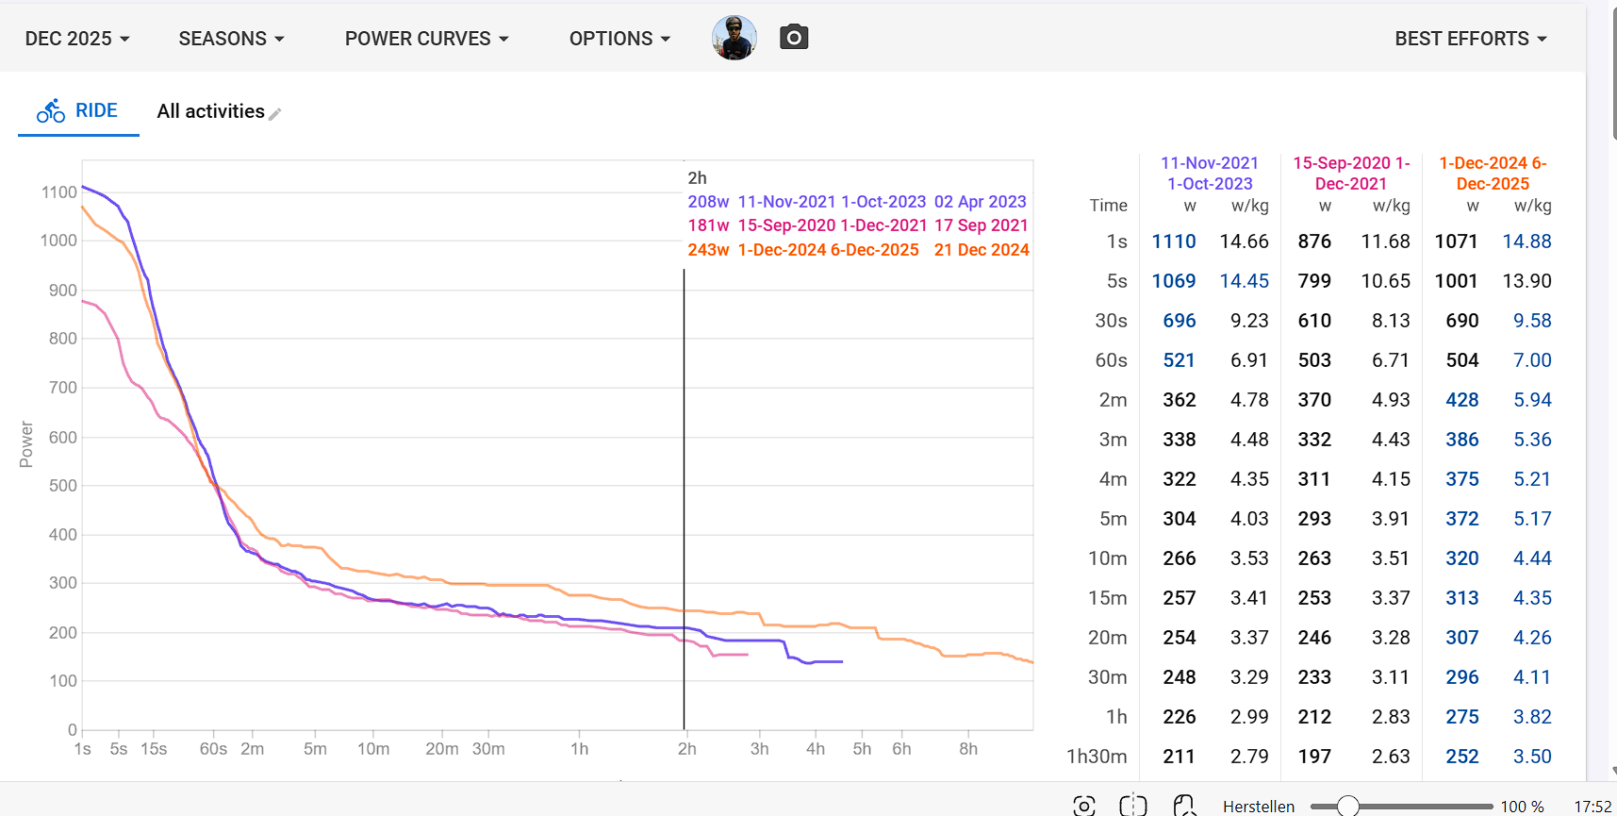Viewport: 1617px width, 816px height.
Task: Click the split view icon in status bar
Action: click(1132, 806)
